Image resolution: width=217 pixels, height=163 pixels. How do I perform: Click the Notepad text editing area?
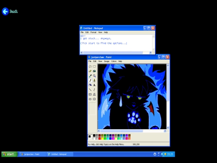116,43
